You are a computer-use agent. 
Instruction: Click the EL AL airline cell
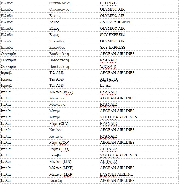(105, 85)
